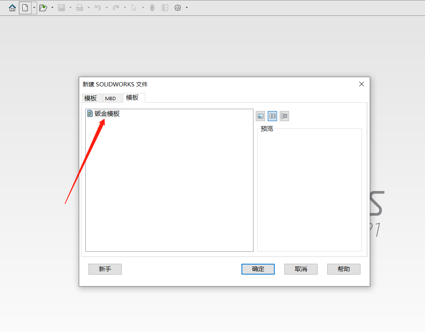
Task: Click the Redo icon
Action: (x=116, y=8)
